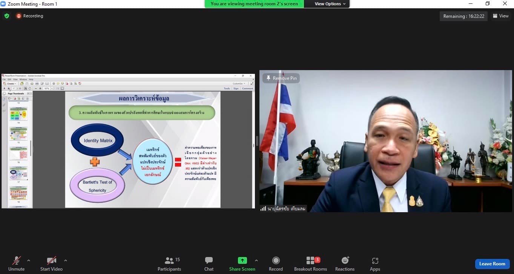Switch layout using the View button
Viewport: 514px width, 274px height.
click(x=500, y=16)
